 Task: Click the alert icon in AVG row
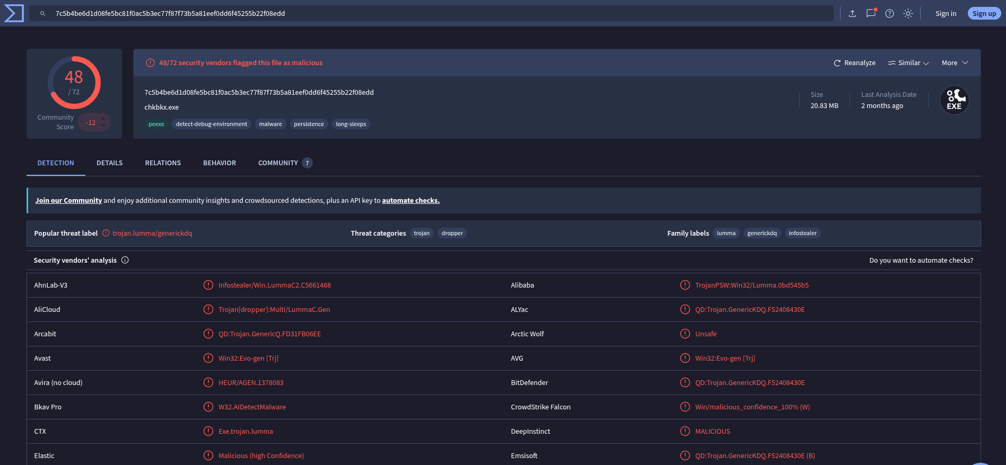pos(685,358)
